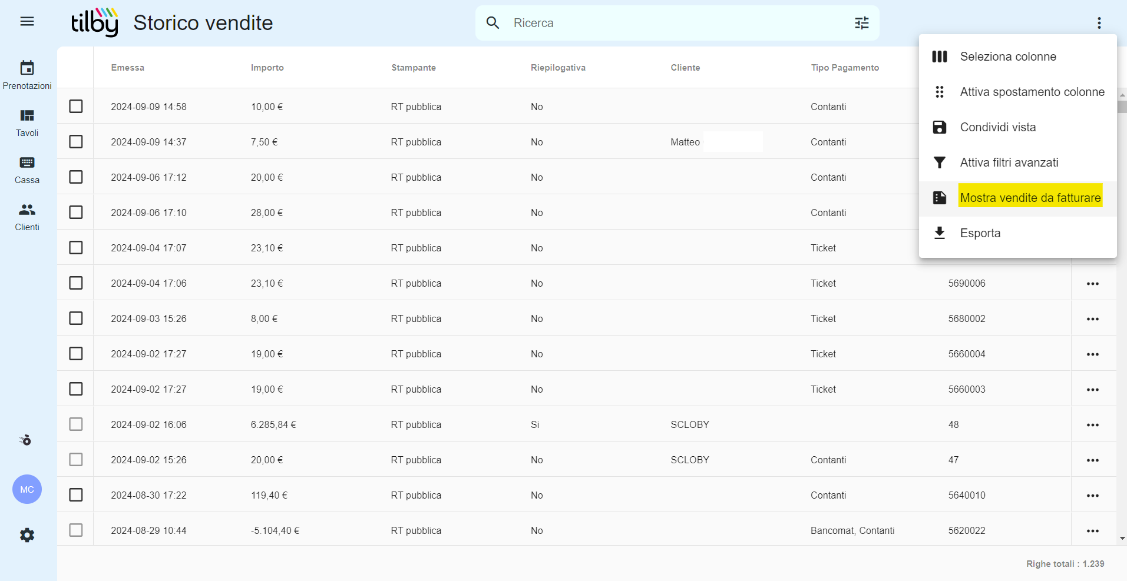
Task: Click the Storico vendite page title
Action: click(x=203, y=23)
